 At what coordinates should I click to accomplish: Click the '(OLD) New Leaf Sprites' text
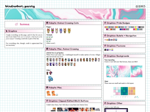click(x=55, y=53)
